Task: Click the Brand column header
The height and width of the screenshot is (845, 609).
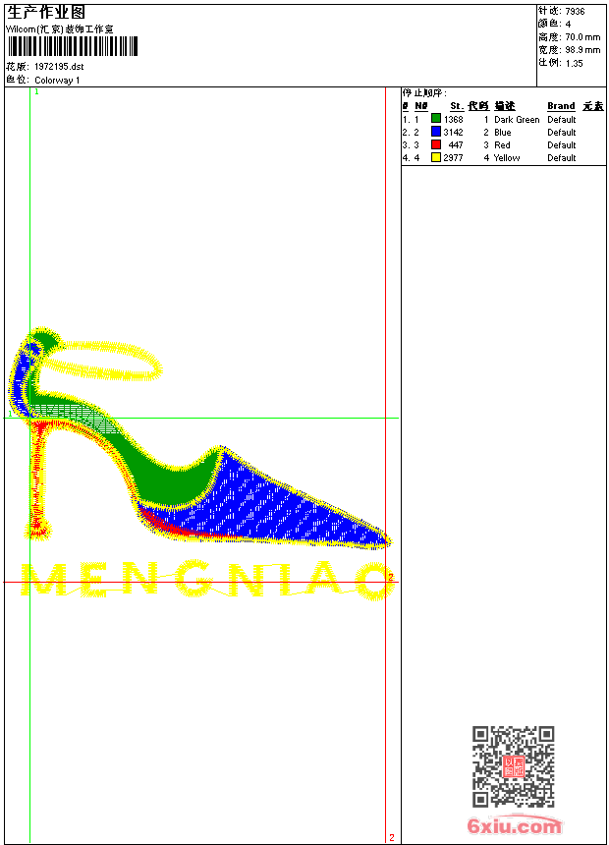Action: (561, 106)
